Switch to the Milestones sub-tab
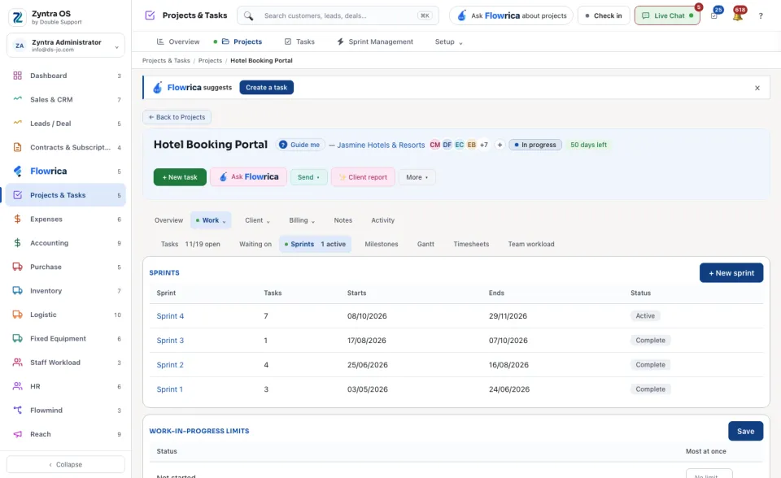Screen dimensions: 781x478 [381, 245]
